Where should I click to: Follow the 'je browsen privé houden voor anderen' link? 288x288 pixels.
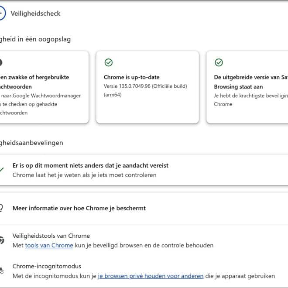pyautogui.click(x=151, y=276)
